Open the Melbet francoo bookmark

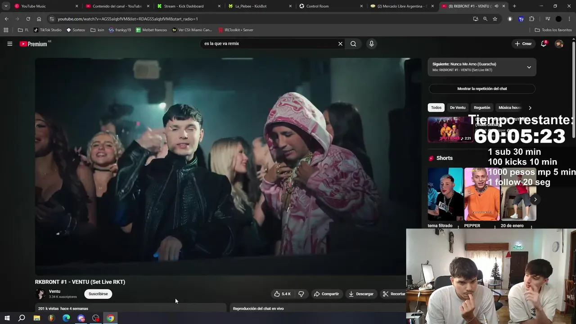(151, 30)
